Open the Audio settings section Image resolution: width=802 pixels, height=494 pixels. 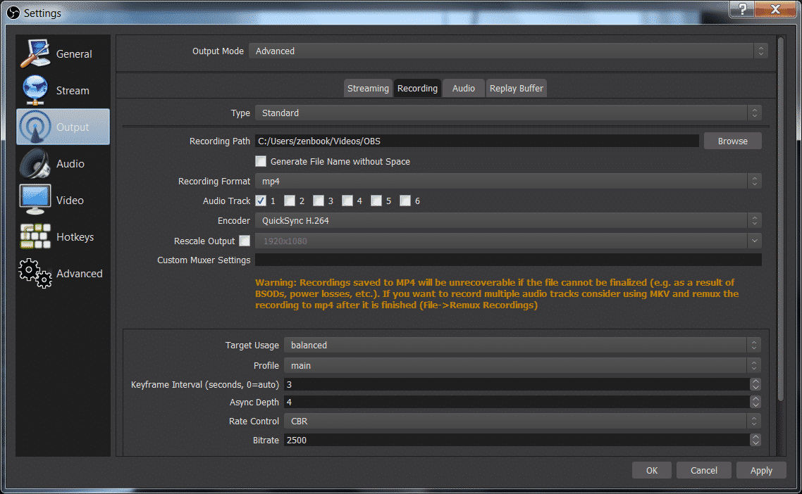coord(62,163)
